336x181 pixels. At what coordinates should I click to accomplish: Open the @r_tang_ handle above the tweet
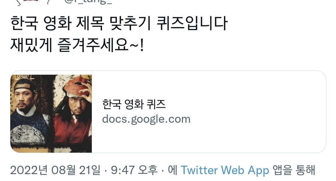point(88,2)
